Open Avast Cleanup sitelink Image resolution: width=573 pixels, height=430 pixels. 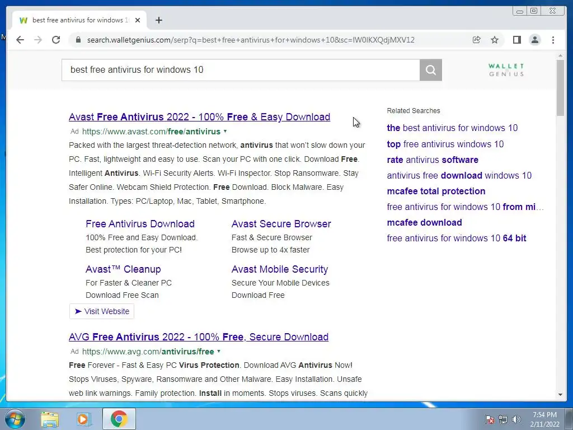point(123,269)
